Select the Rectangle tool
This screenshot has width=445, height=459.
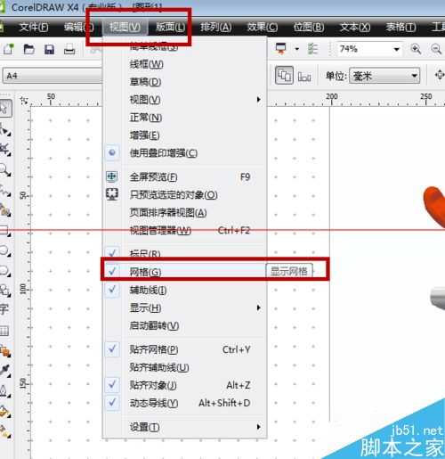click(4, 230)
